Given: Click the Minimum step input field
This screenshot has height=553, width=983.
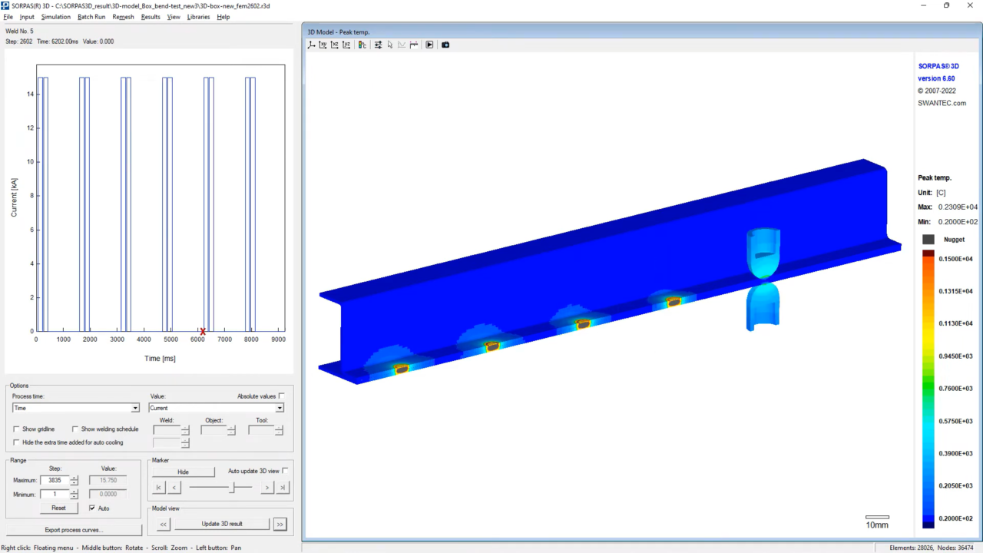Looking at the screenshot, I should (x=55, y=494).
